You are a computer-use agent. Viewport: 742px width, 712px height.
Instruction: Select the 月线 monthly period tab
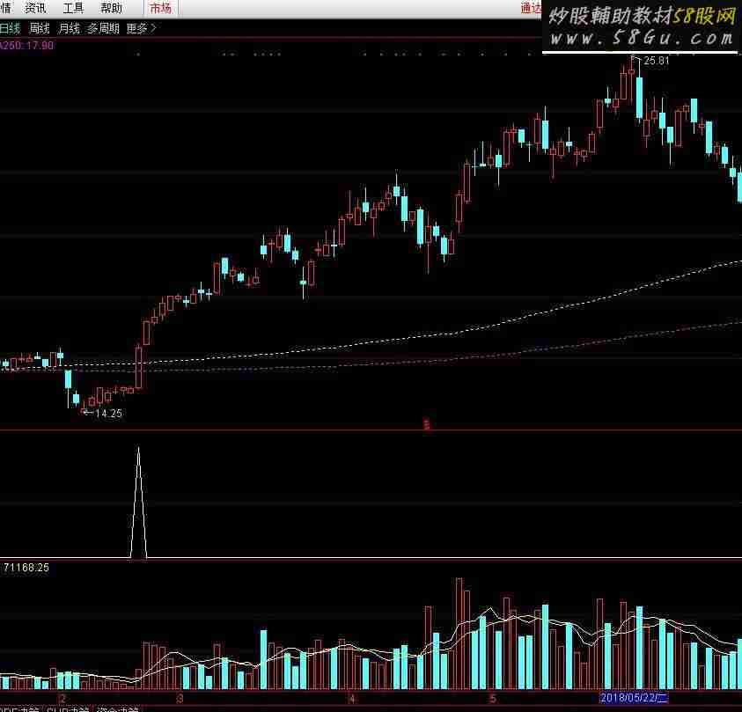click(69, 29)
